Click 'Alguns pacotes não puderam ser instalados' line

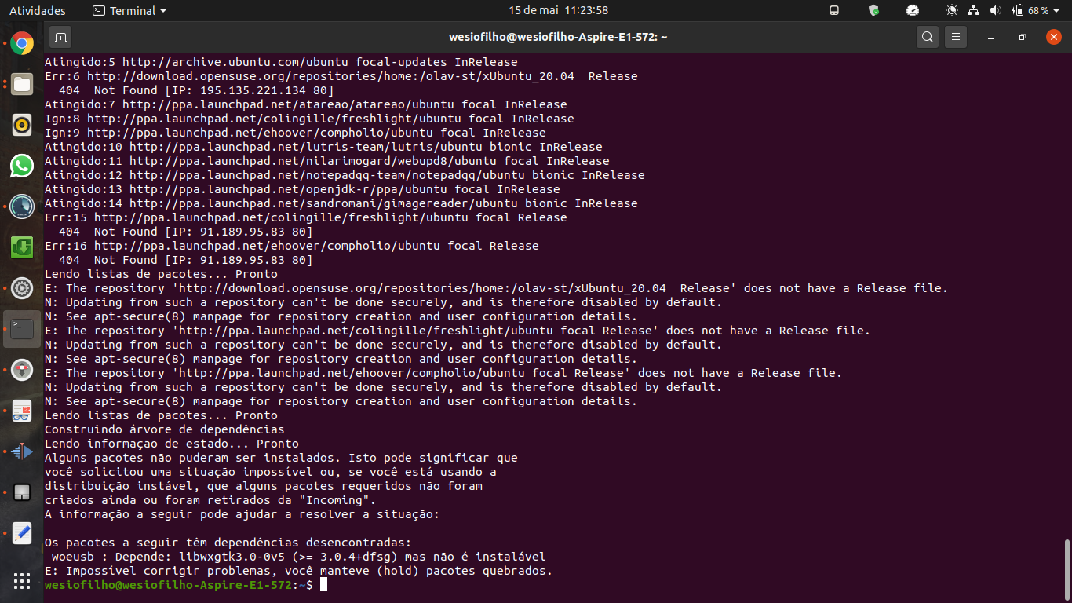(x=281, y=458)
